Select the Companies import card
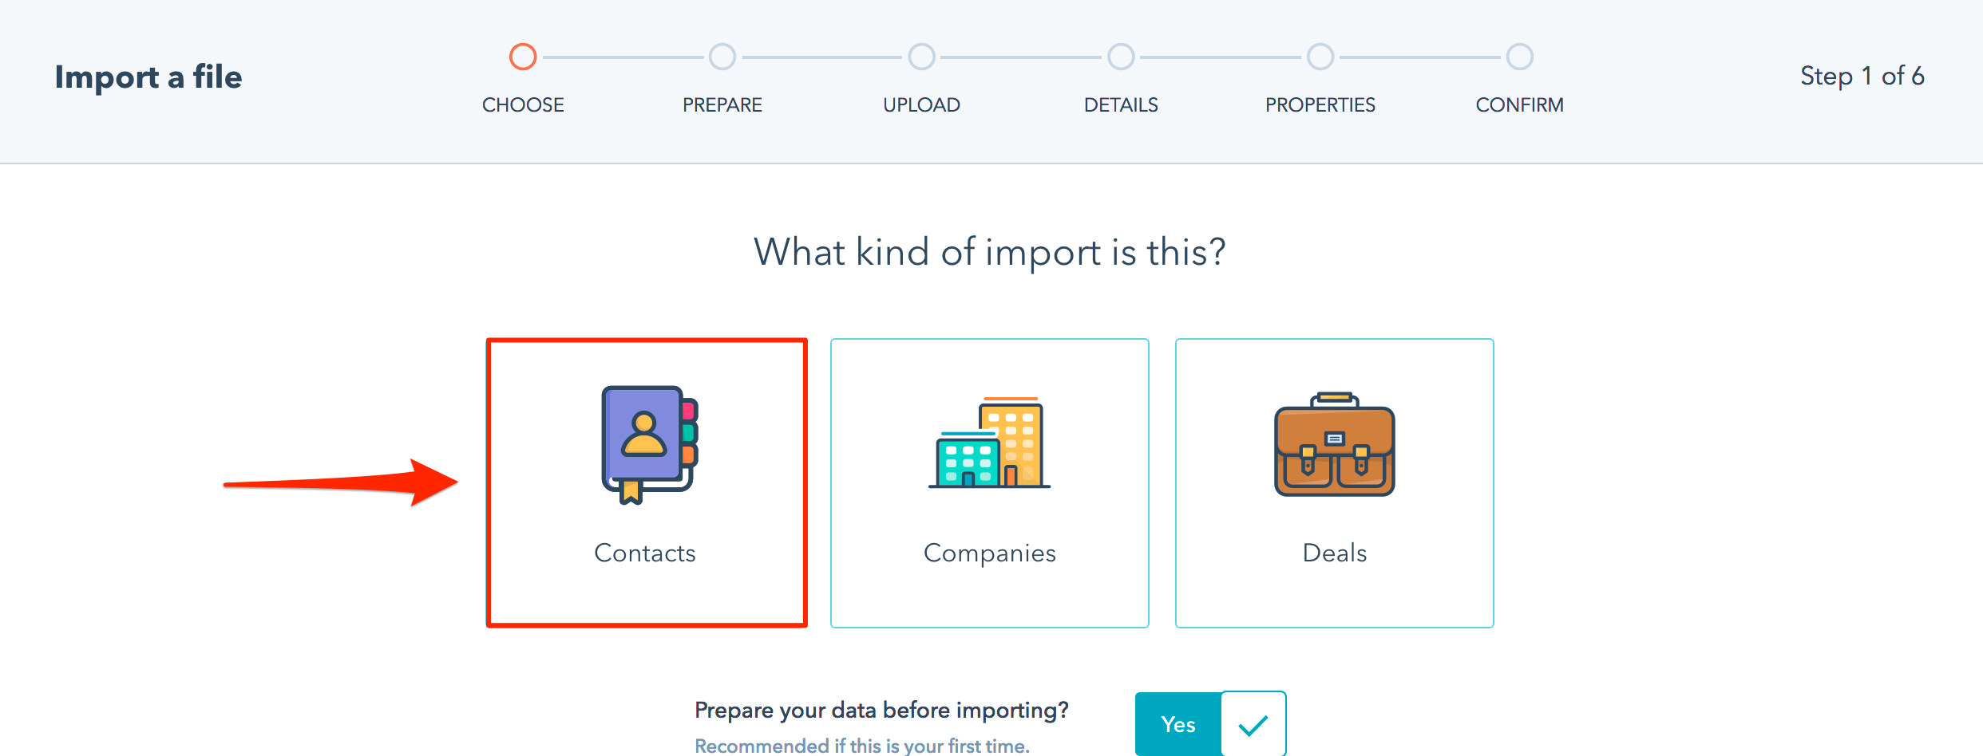Image resolution: width=1983 pixels, height=756 pixels. [989, 482]
